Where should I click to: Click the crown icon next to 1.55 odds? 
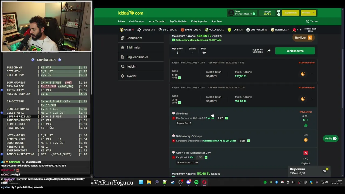click(x=206, y=157)
